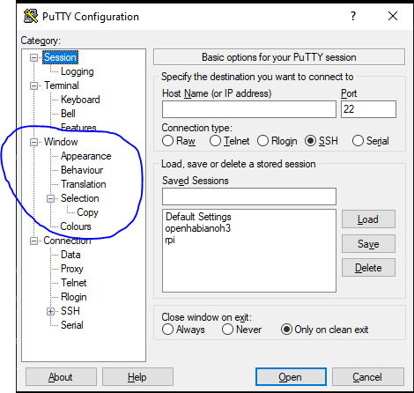Select Serial connection type
This screenshot has width=414, height=393.
coord(358,141)
